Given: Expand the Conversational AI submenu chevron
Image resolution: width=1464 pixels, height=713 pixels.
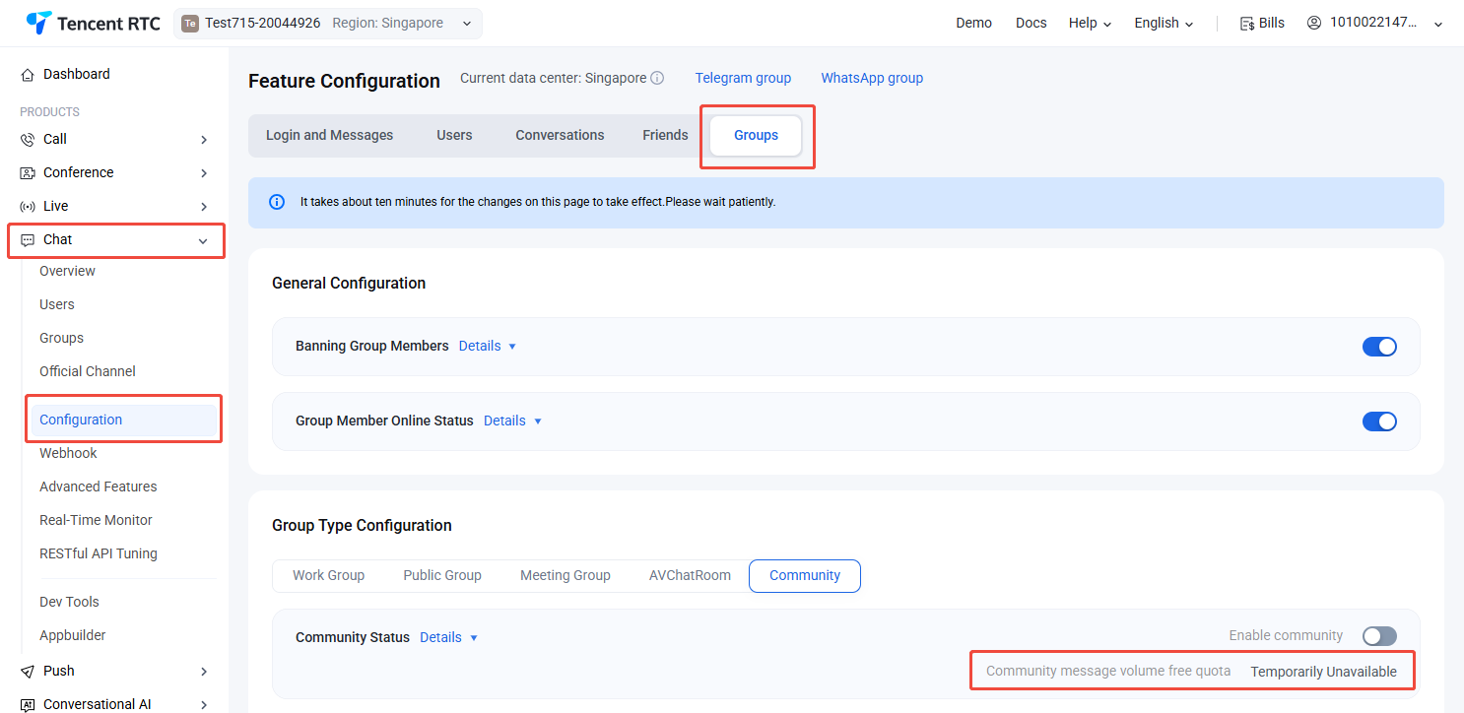Looking at the screenshot, I should [x=204, y=705].
